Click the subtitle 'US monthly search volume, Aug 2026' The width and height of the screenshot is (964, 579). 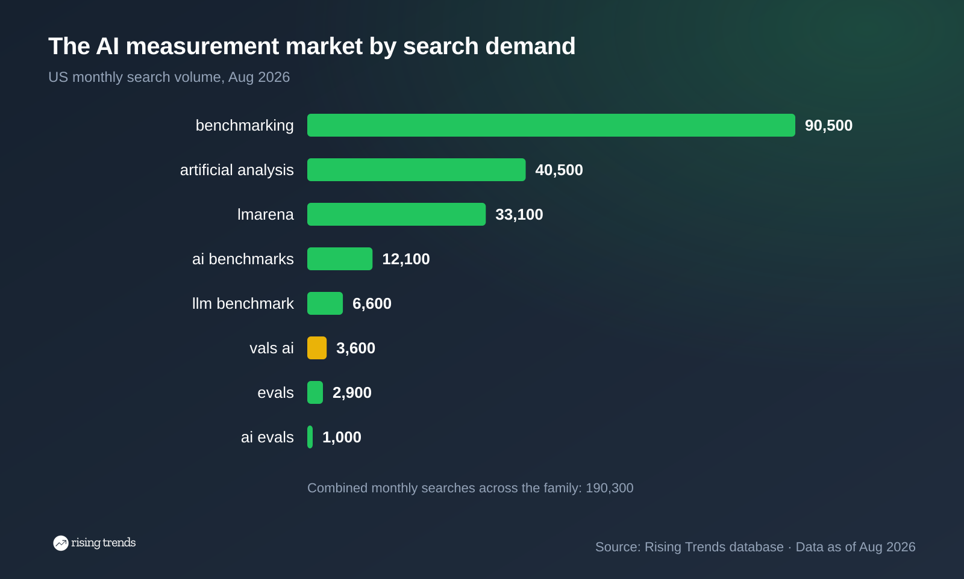tap(169, 77)
